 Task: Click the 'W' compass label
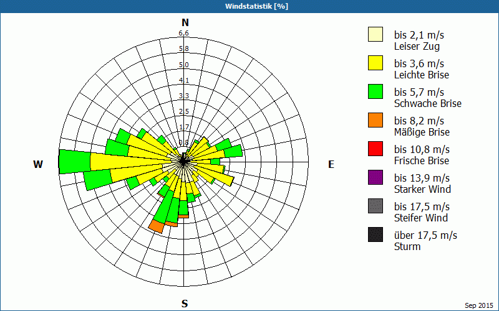[x=38, y=164]
